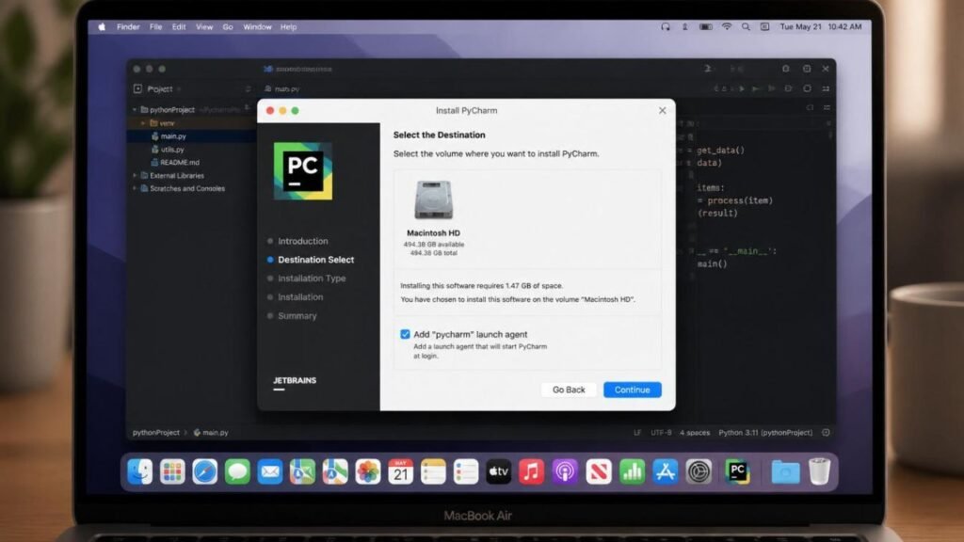Click the icon at the status bar's right end
964x542 pixels.
tap(827, 433)
